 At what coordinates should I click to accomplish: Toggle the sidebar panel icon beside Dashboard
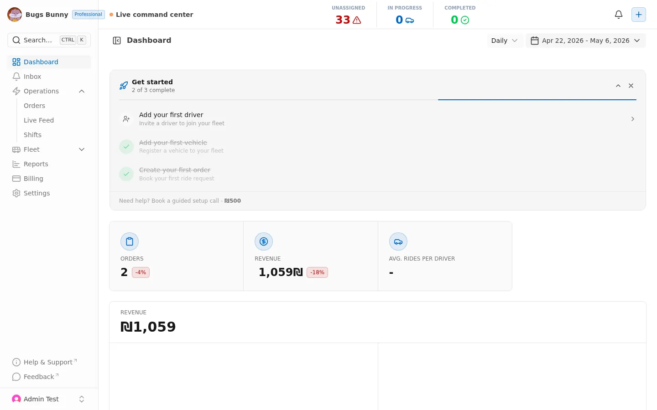117,41
